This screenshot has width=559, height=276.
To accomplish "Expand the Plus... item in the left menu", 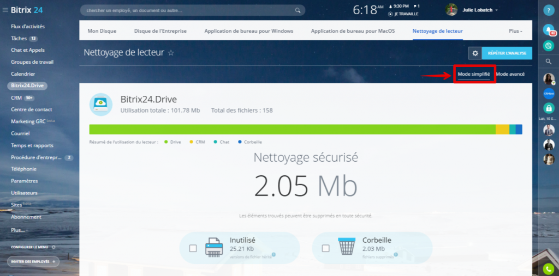I will [19, 230].
